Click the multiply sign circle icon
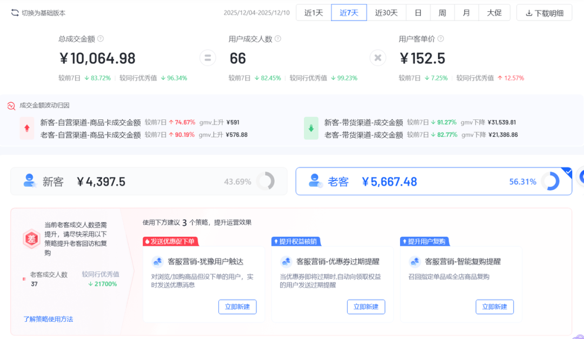Viewport: 584px width, 339px height. pos(377,58)
